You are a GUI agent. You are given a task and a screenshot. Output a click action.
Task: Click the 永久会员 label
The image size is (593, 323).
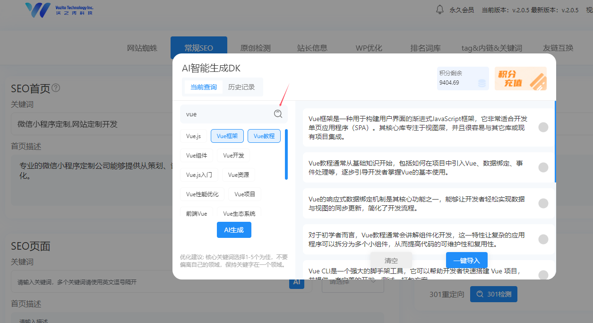click(462, 10)
